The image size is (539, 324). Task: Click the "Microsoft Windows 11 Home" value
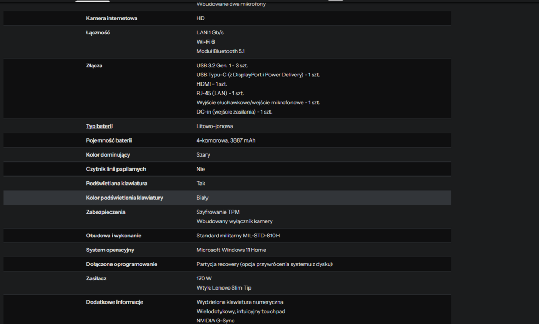point(231,250)
